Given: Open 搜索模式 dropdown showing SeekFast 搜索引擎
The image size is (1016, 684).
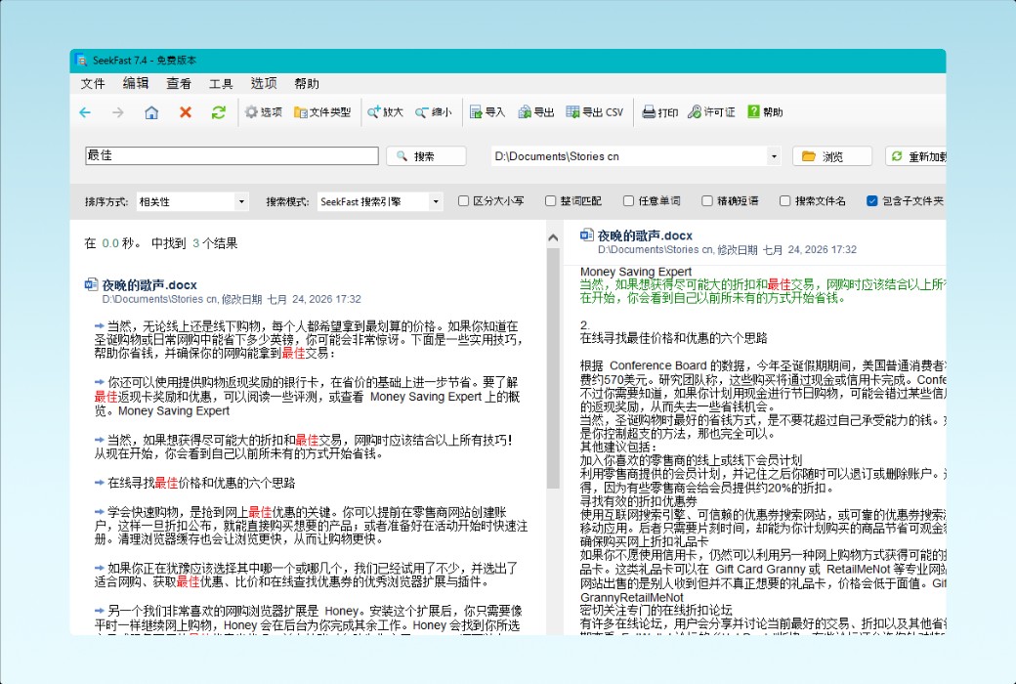Looking at the screenshot, I should [x=380, y=201].
